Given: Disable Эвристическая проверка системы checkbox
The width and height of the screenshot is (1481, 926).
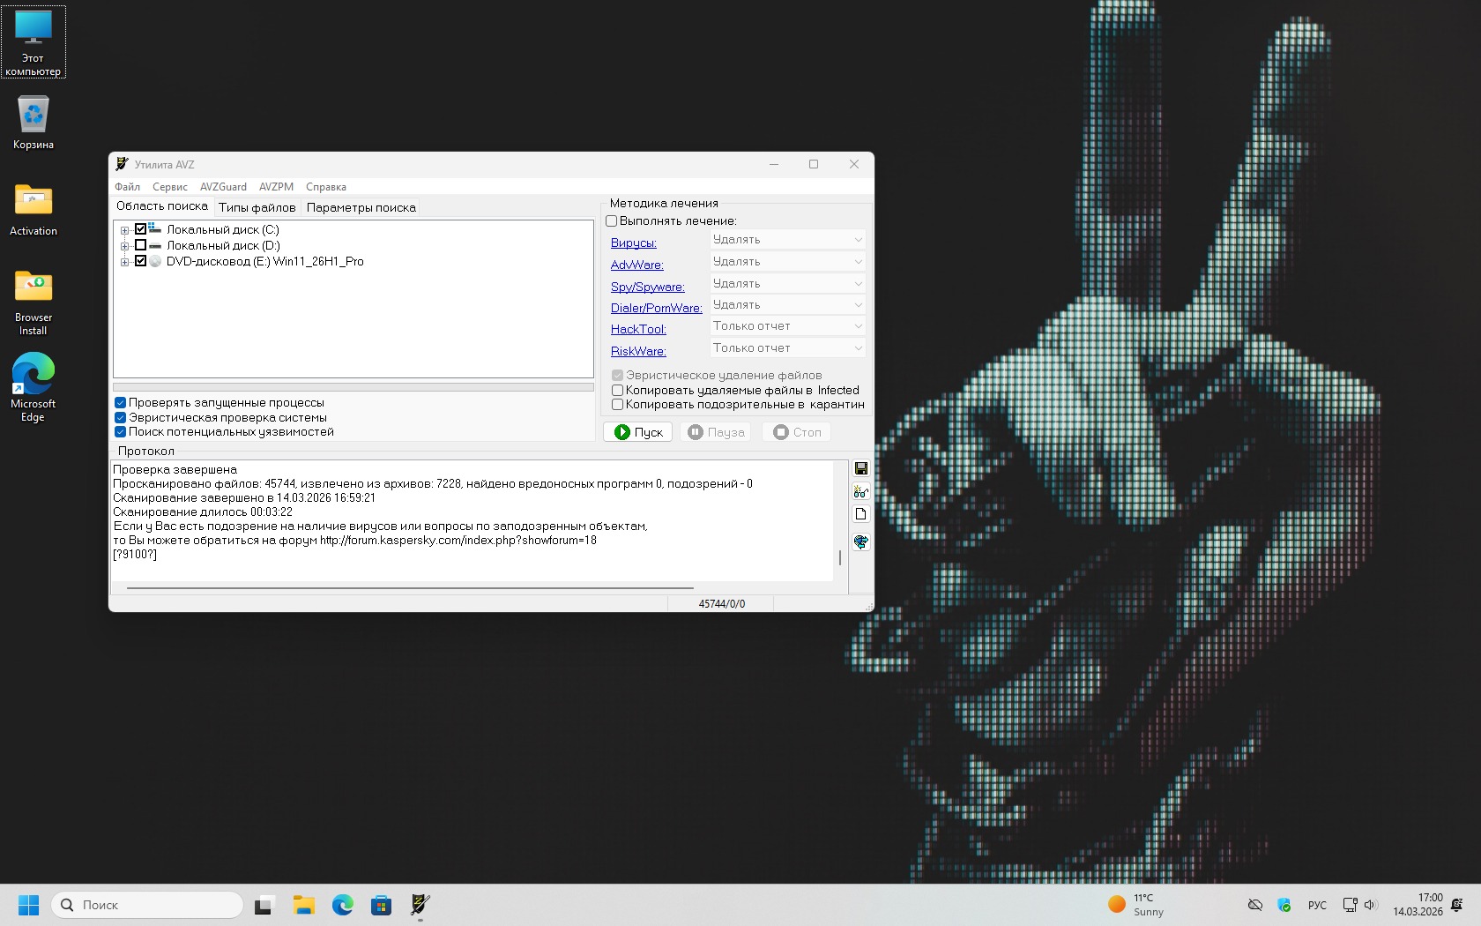Looking at the screenshot, I should (120, 417).
